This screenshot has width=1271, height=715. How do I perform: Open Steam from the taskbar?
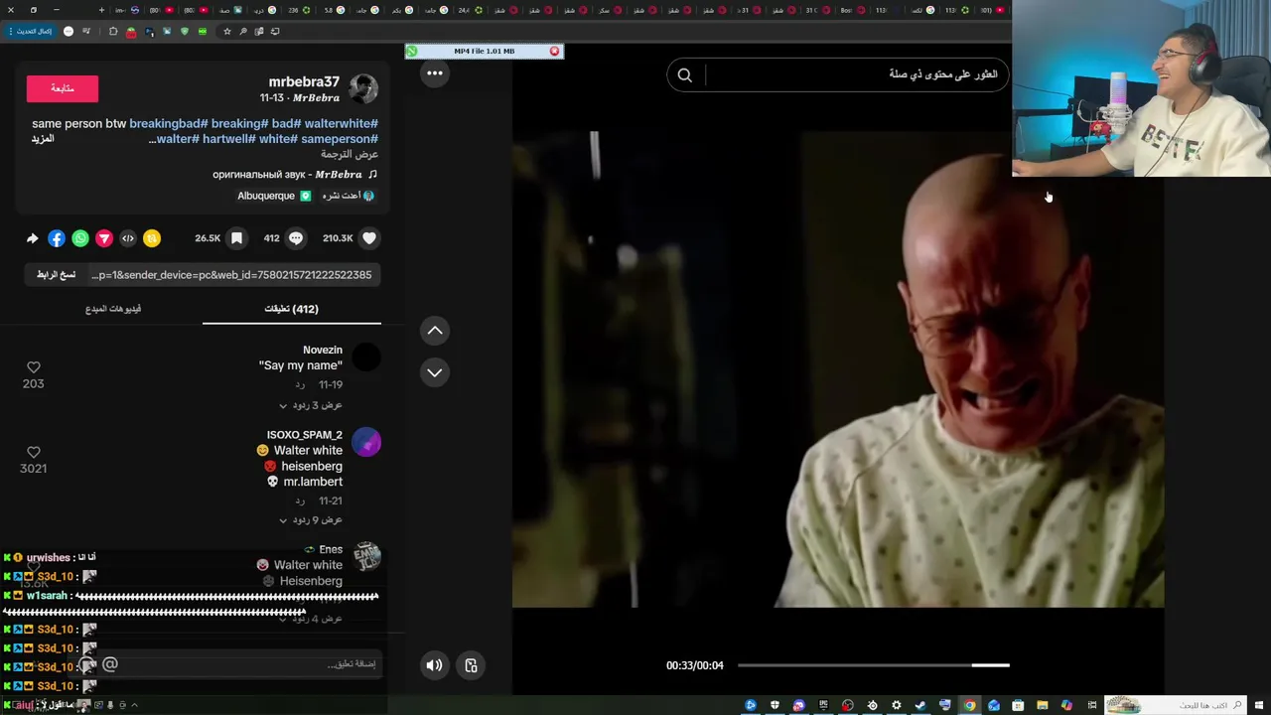click(x=920, y=705)
